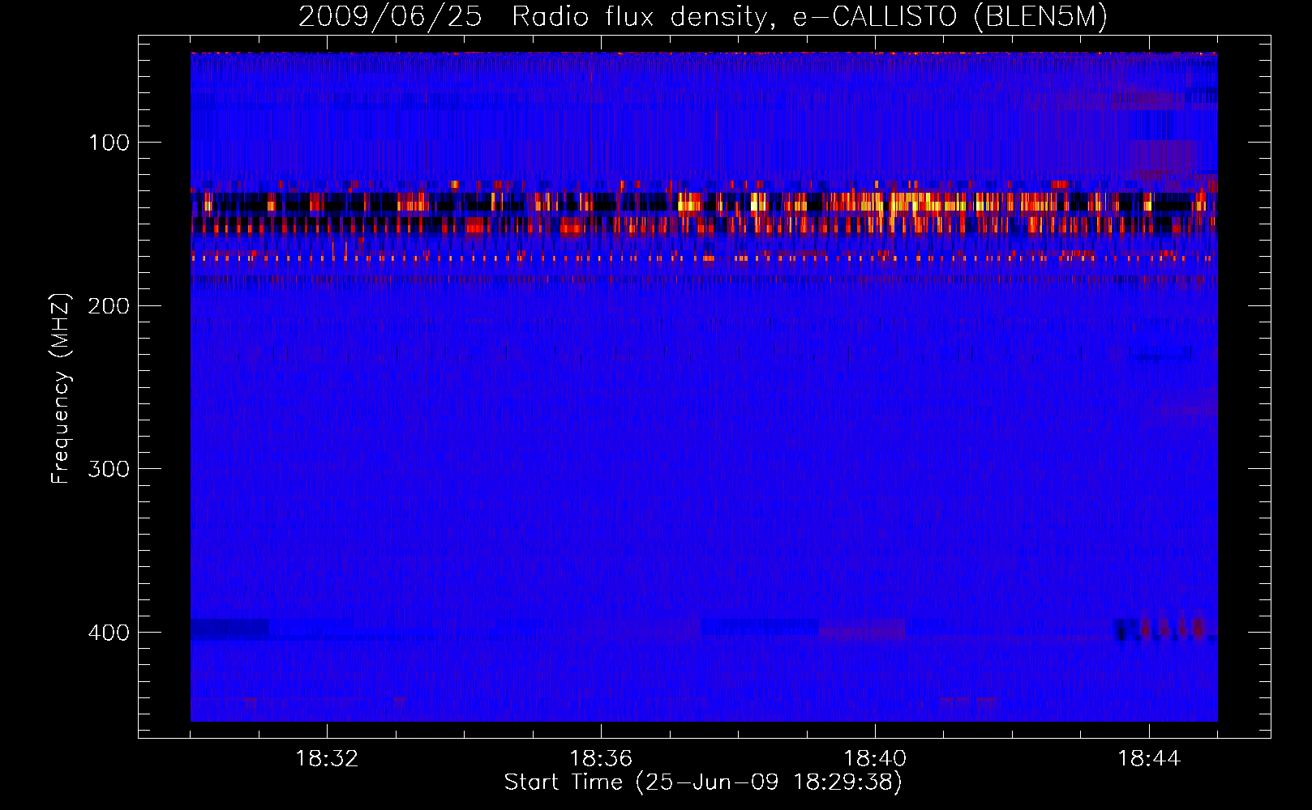Image resolution: width=1312 pixels, height=810 pixels.
Task: Click the 18:32 time tick label
Action: pyautogui.click(x=327, y=759)
